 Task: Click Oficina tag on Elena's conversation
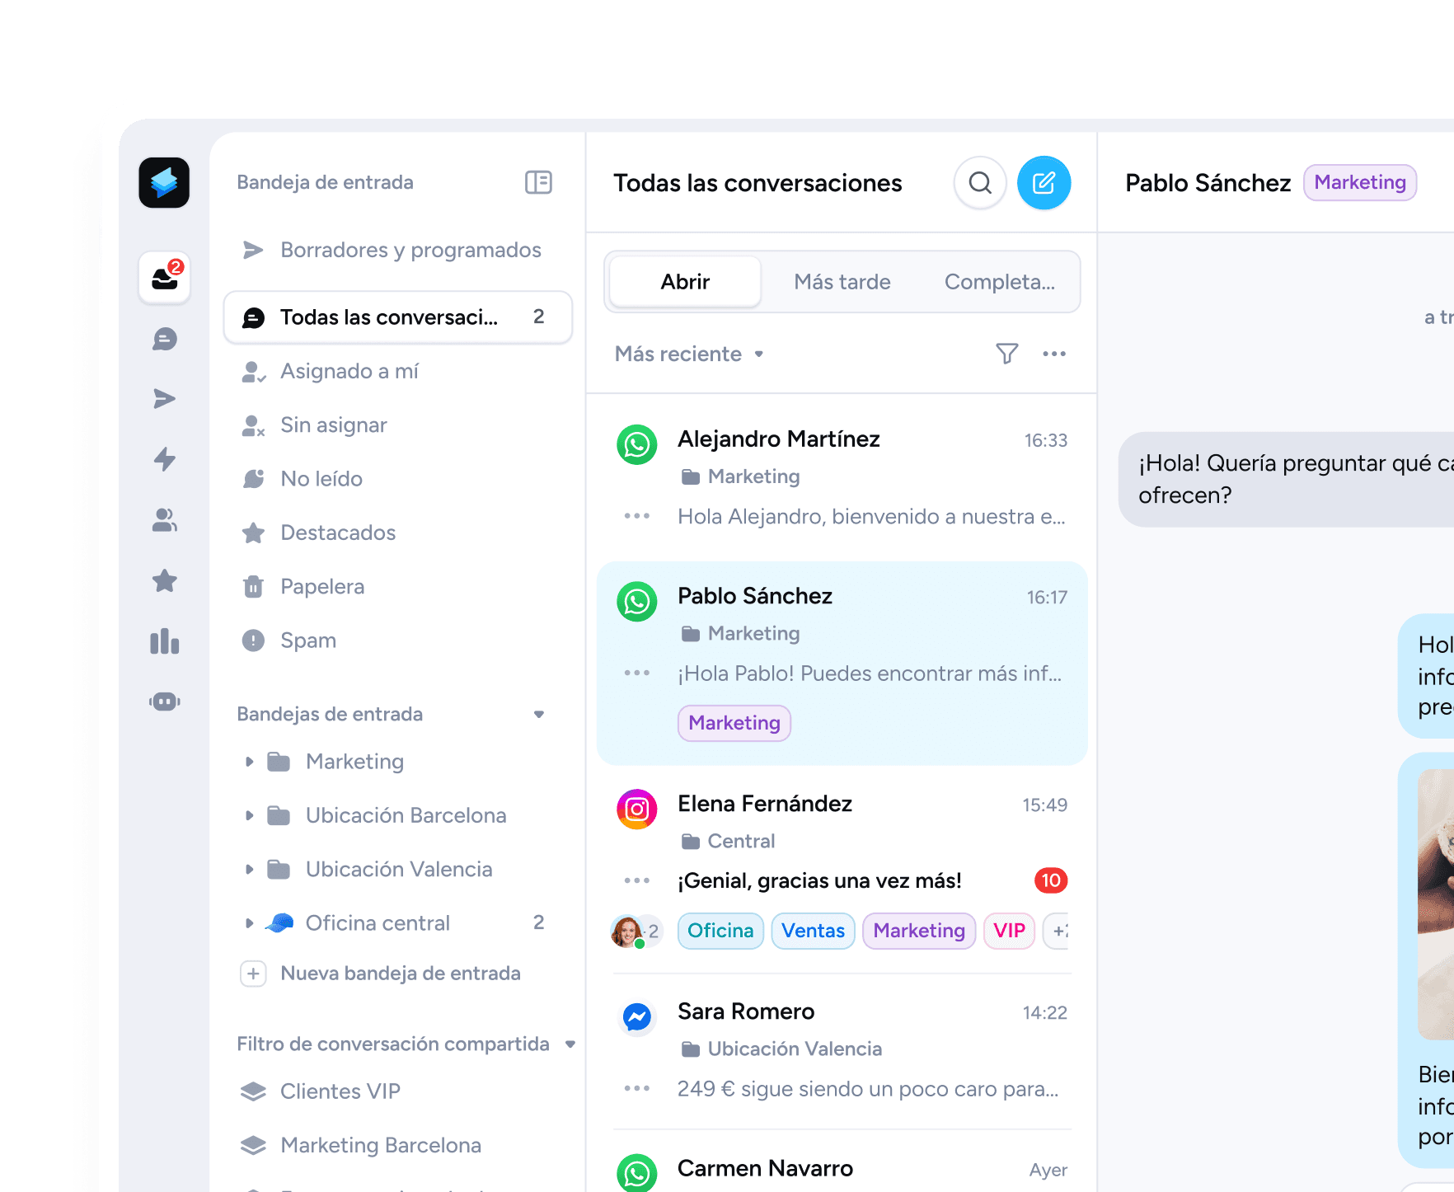[720, 931]
